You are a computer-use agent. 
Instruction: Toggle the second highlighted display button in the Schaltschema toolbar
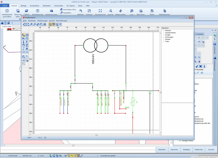click(53, 24)
